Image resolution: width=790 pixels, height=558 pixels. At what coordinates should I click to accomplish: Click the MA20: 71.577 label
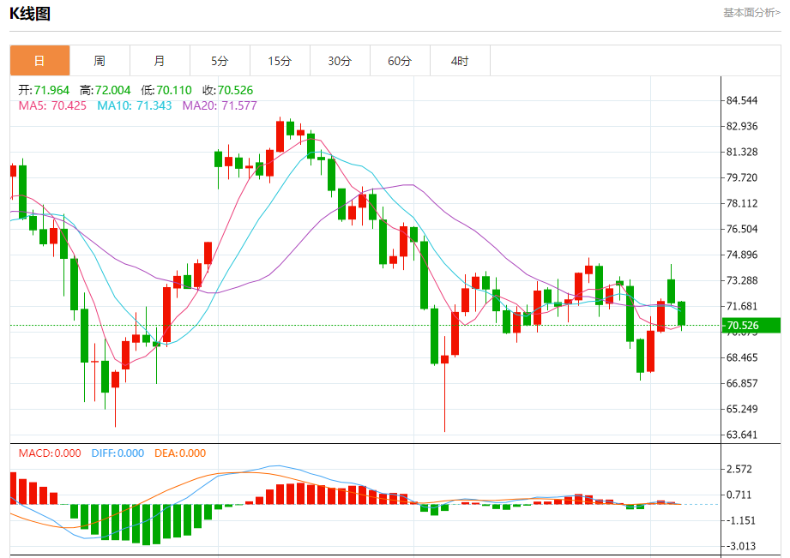[220, 105]
